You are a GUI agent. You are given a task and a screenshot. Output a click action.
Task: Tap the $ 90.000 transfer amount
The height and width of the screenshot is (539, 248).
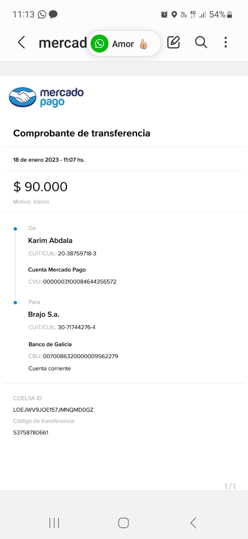pos(40,187)
